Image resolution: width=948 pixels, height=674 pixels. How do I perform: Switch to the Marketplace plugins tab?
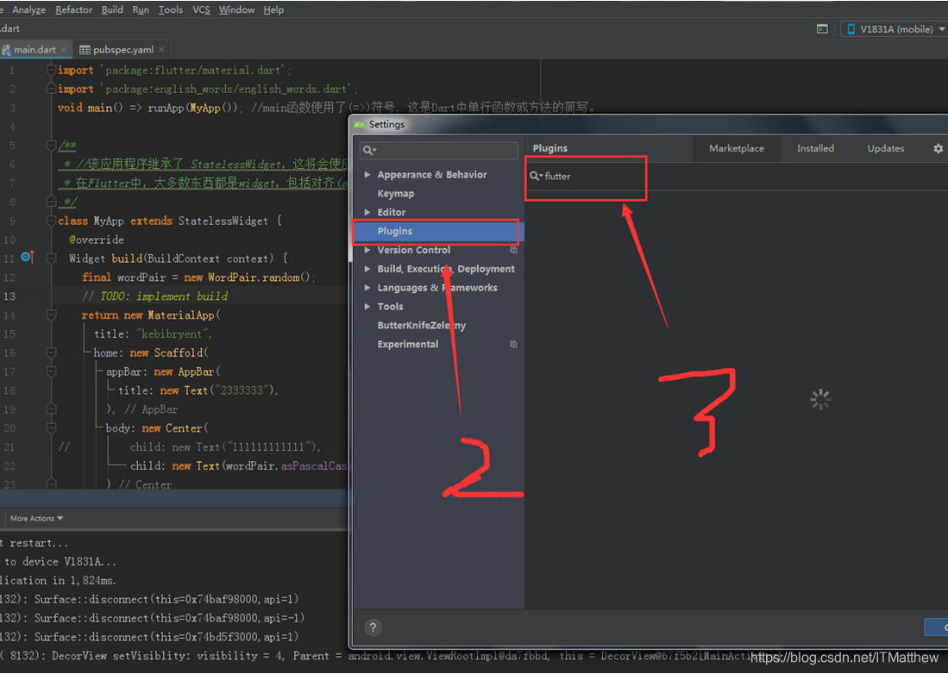pyautogui.click(x=737, y=148)
